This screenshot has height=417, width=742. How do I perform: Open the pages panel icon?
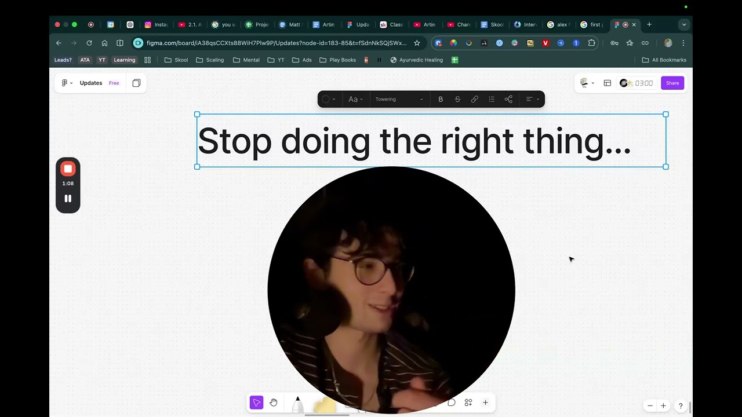(136, 83)
